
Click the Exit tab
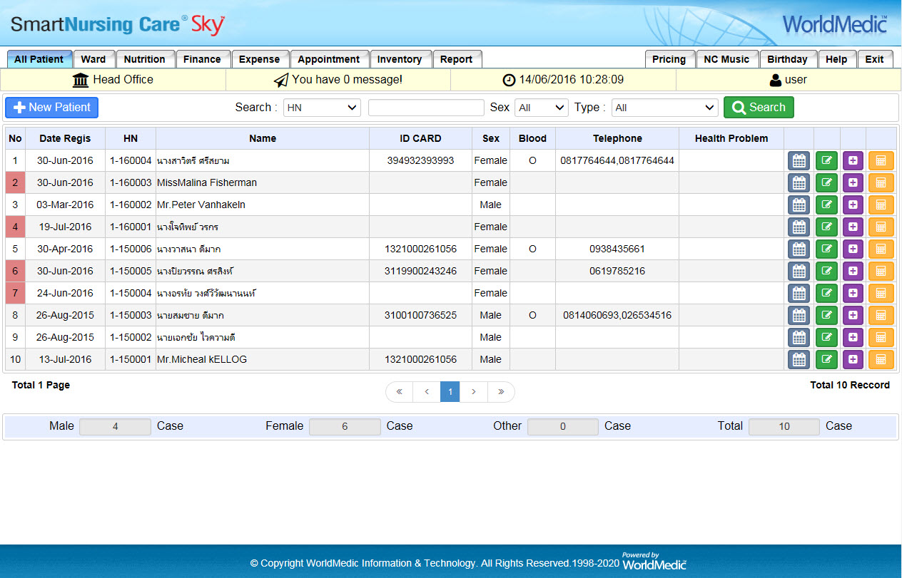pyautogui.click(x=875, y=59)
